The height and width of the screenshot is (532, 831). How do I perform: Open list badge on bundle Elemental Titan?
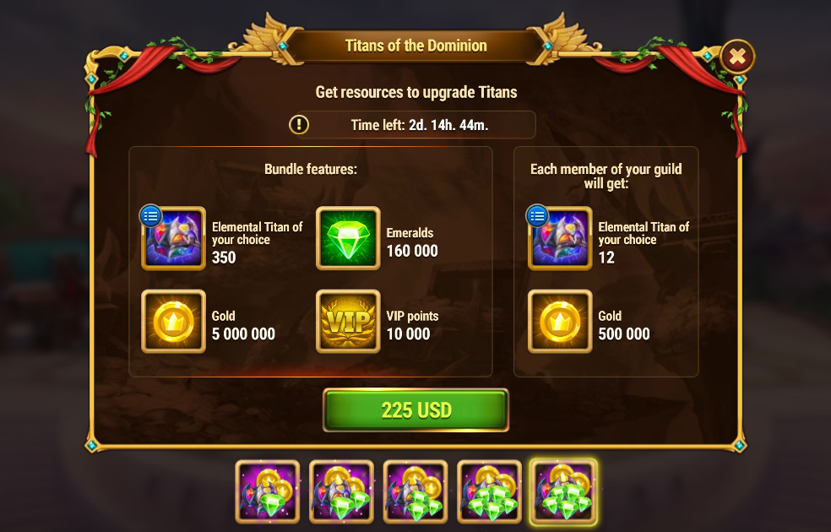150,215
